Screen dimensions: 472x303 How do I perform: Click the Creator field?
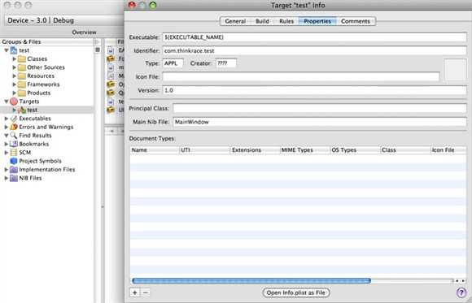pos(226,63)
